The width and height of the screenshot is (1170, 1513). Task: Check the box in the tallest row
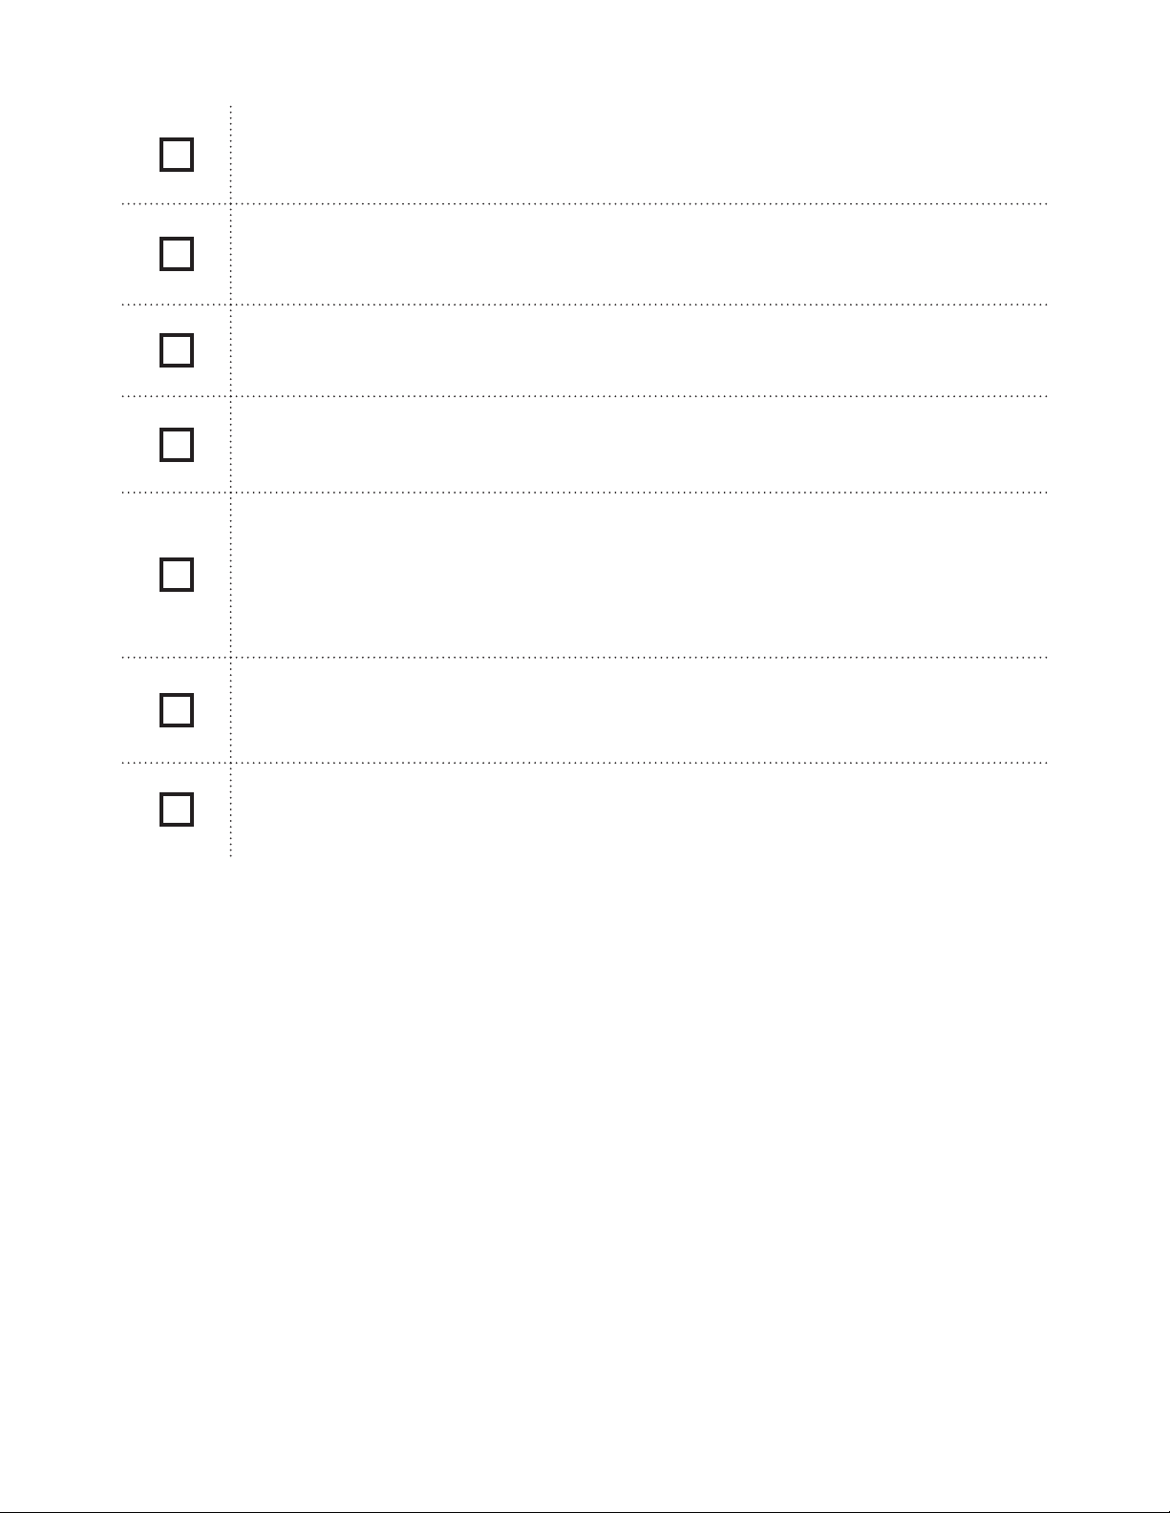point(177,575)
